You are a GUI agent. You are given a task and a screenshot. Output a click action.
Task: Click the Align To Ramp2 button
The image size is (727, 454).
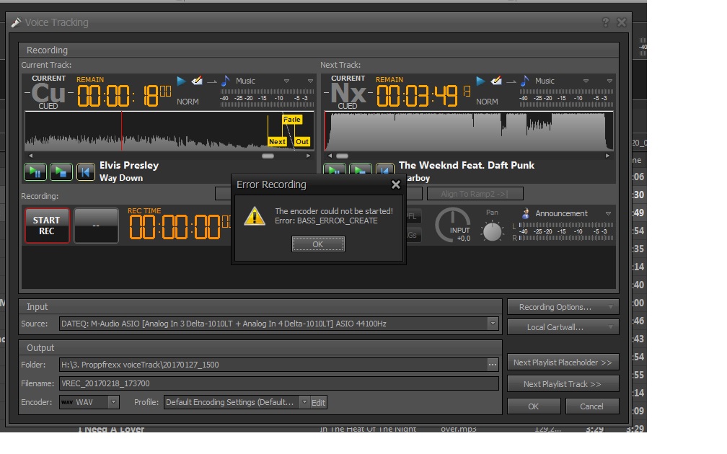point(475,194)
